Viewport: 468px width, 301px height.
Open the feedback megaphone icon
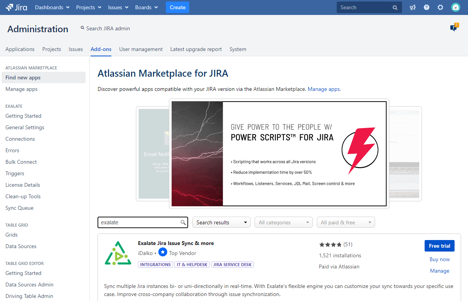(x=413, y=7)
